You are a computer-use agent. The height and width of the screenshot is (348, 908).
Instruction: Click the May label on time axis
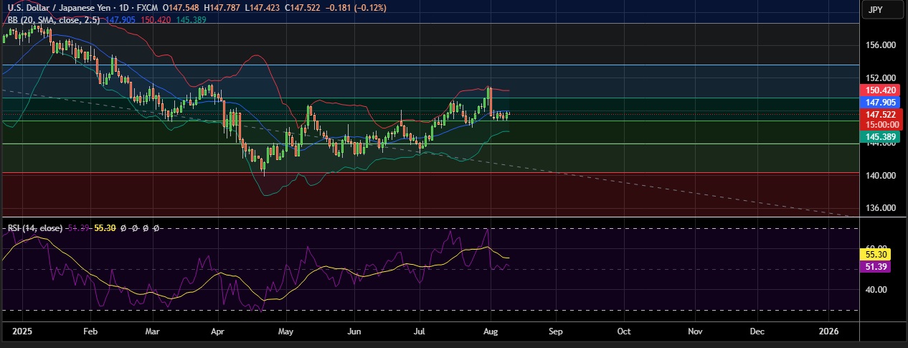tap(285, 332)
